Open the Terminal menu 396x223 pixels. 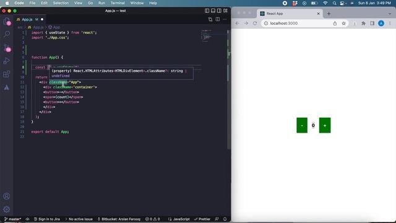click(118, 3)
